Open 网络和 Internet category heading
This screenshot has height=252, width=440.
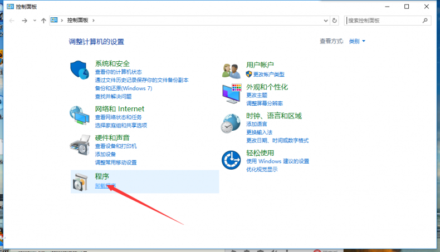tap(120, 109)
